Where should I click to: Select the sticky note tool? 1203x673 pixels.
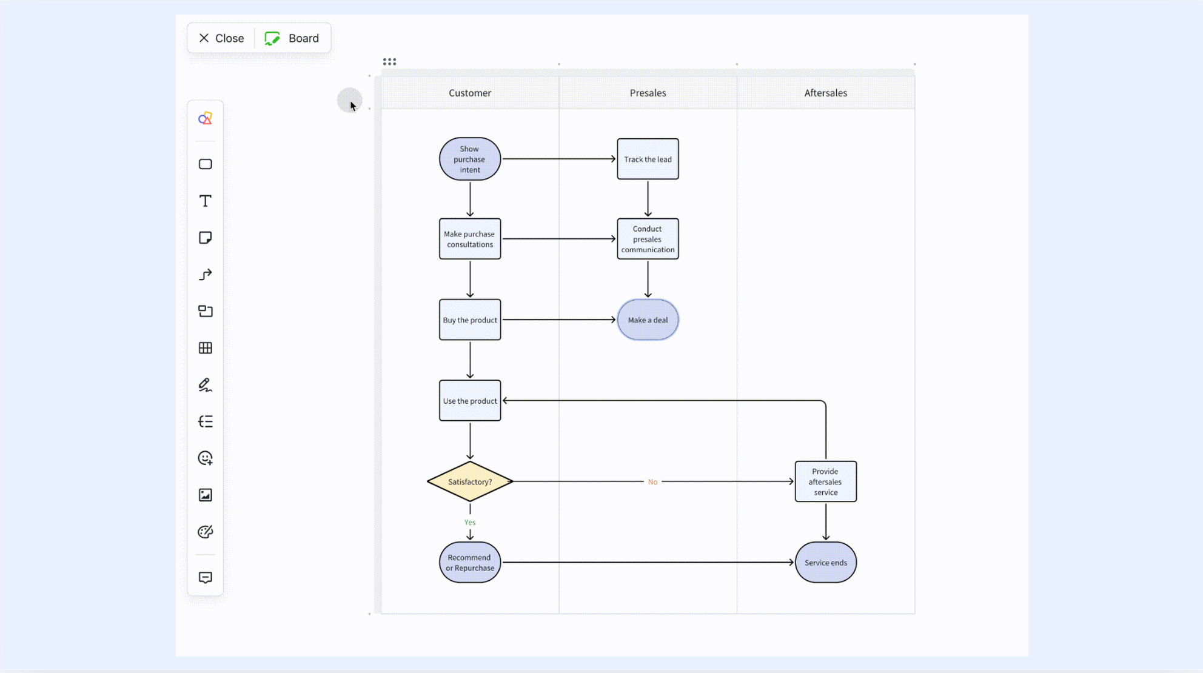pyautogui.click(x=205, y=238)
